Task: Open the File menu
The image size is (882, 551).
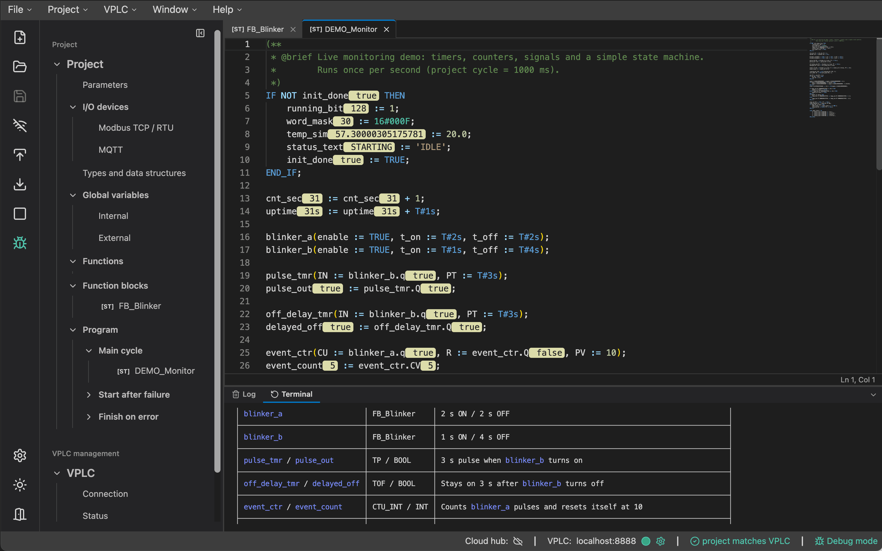Action: (20, 9)
